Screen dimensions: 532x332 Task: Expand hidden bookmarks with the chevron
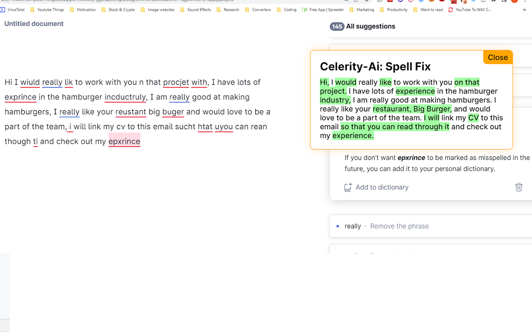[x=525, y=10]
